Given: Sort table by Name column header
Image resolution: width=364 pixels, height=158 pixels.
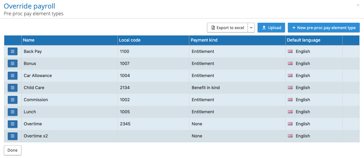Looking at the screenshot, I should click(x=29, y=40).
